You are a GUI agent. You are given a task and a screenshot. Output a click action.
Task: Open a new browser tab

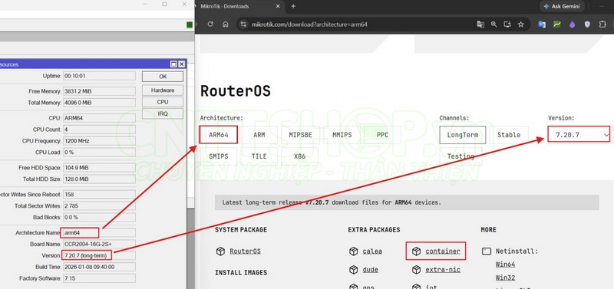pyautogui.click(x=293, y=6)
